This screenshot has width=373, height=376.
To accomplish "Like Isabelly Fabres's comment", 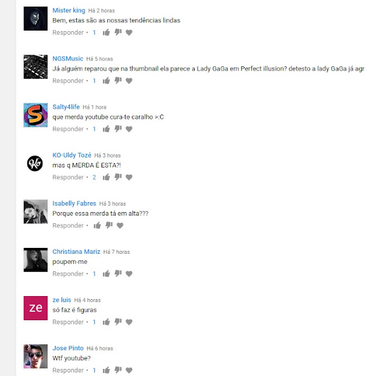I will tap(97, 226).
